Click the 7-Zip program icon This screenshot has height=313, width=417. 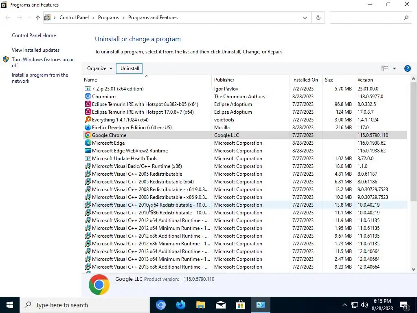point(88,88)
